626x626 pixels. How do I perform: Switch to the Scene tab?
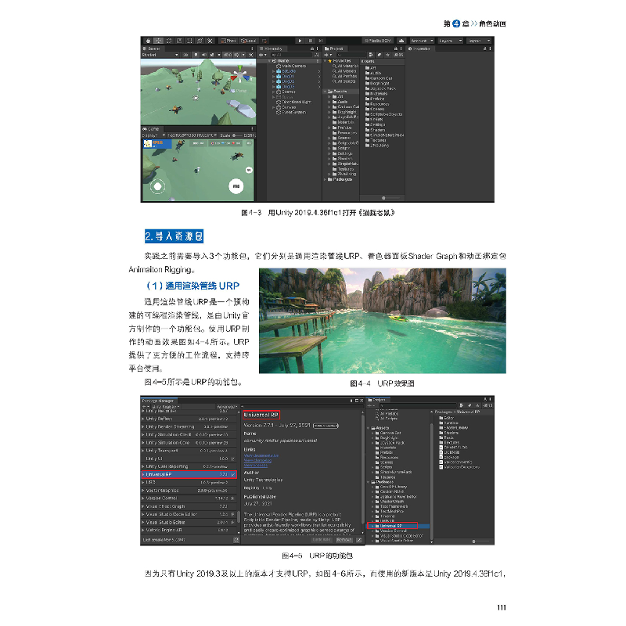[151, 49]
